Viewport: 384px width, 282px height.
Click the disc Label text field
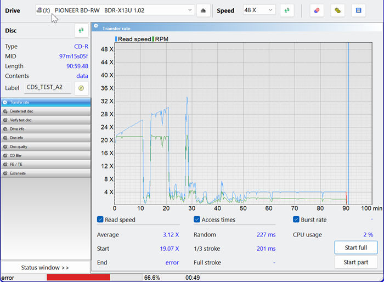tap(48, 88)
